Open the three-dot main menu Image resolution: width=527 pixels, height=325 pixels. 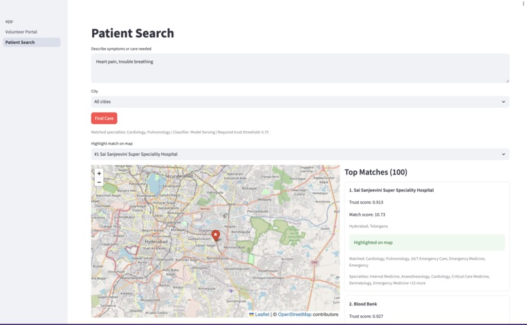coord(523,4)
